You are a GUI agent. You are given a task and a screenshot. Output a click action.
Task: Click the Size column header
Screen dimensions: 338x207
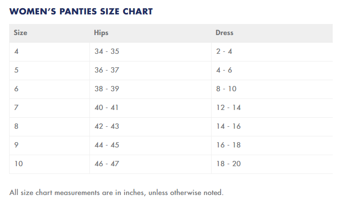(x=21, y=33)
